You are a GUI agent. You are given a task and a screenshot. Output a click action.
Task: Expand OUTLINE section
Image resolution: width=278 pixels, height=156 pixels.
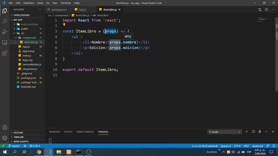coord(27,133)
